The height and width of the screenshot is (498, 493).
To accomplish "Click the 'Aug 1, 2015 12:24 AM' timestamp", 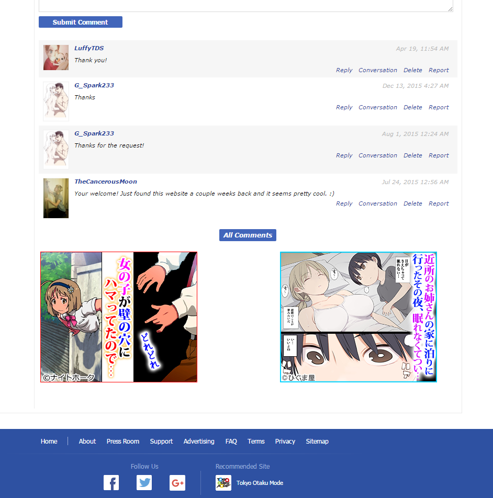I will pos(415,134).
